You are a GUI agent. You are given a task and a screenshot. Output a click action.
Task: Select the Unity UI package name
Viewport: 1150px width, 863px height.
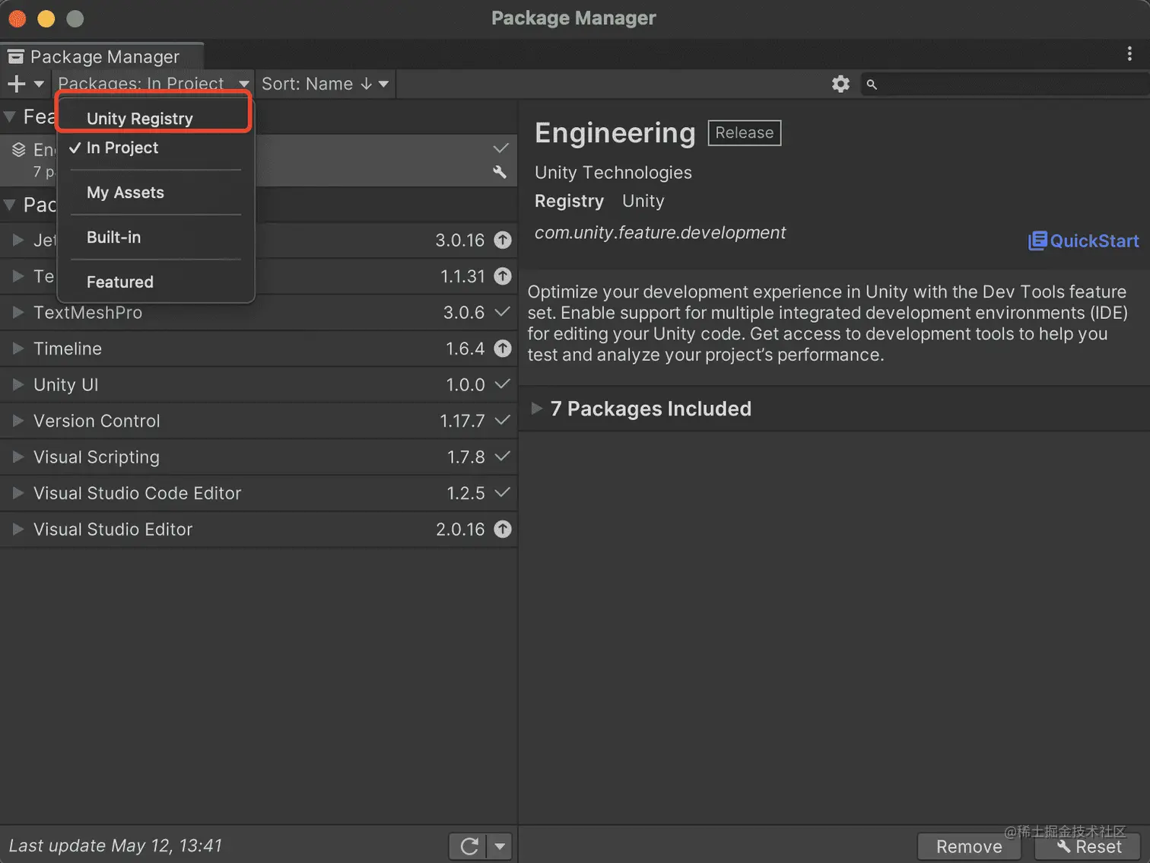click(66, 384)
